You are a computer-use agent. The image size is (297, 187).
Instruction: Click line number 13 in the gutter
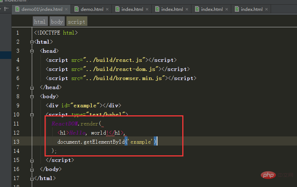tap(16, 142)
